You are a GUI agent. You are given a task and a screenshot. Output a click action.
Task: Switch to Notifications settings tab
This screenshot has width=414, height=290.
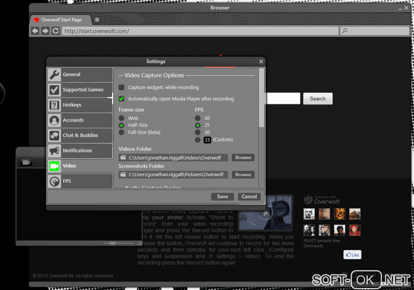(x=80, y=151)
